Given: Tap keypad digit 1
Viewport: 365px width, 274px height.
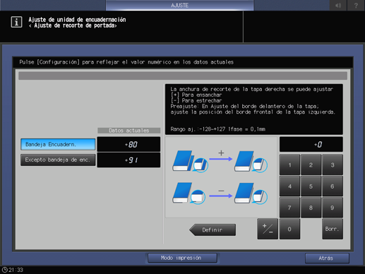Looking at the screenshot, I should pyautogui.click(x=289, y=165).
